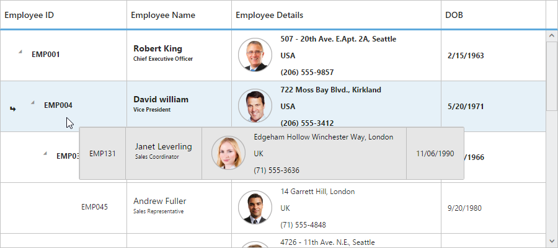The width and height of the screenshot is (558, 248).
Task: Click the 2/15/1963 date cell
Action: click(x=466, y=55)
